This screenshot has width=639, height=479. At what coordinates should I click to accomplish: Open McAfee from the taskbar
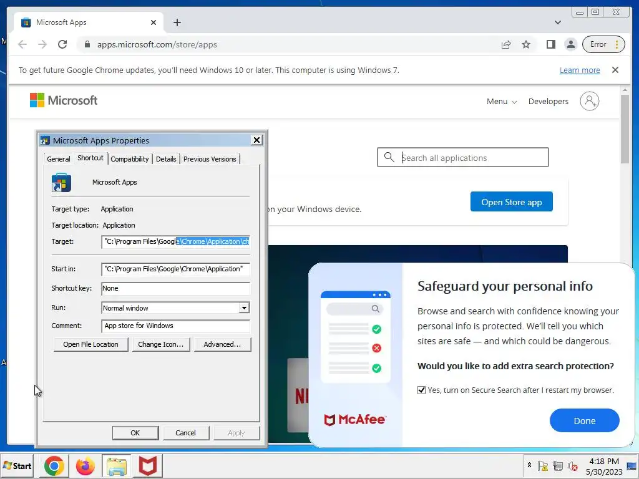tap(147, 466)
